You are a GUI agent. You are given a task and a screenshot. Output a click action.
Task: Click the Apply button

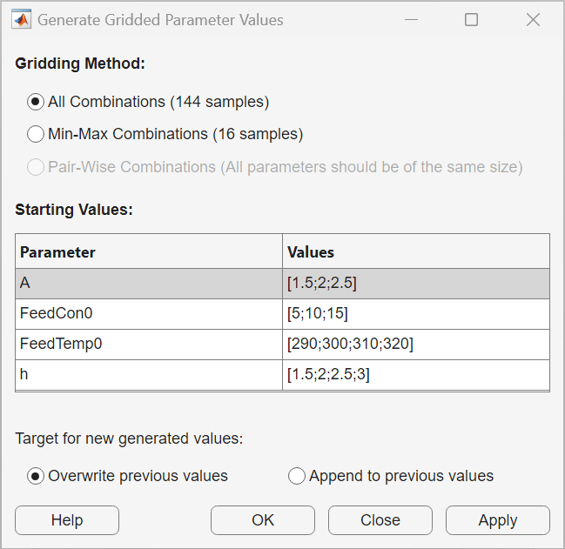click(497, 520)
